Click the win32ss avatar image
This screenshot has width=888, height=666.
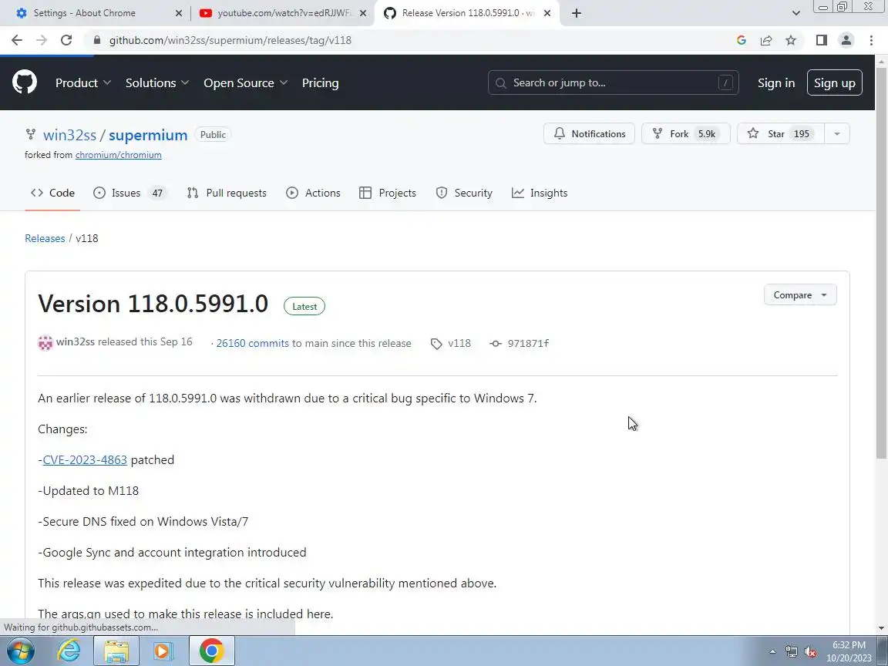[45, 342]
